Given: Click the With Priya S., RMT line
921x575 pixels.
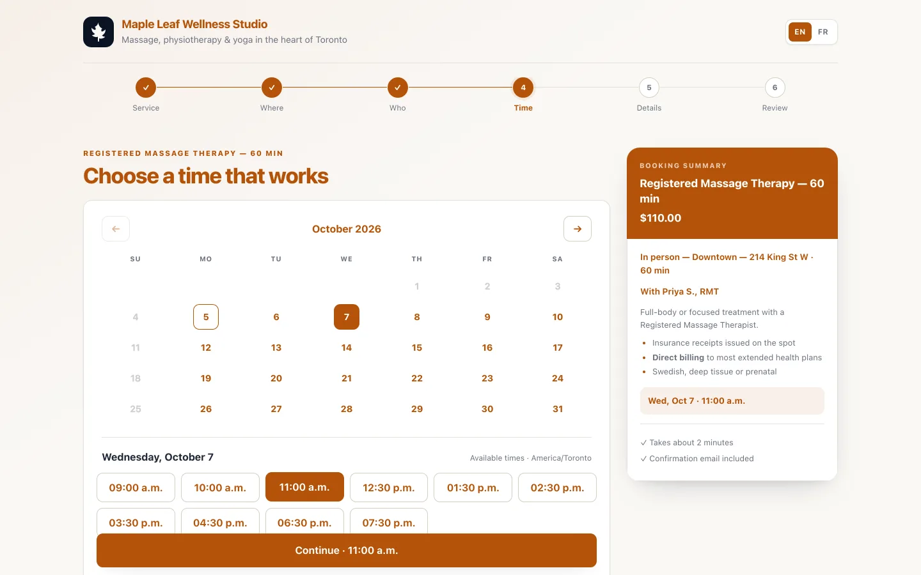Looking at the screenshot, I should point(680,291).
